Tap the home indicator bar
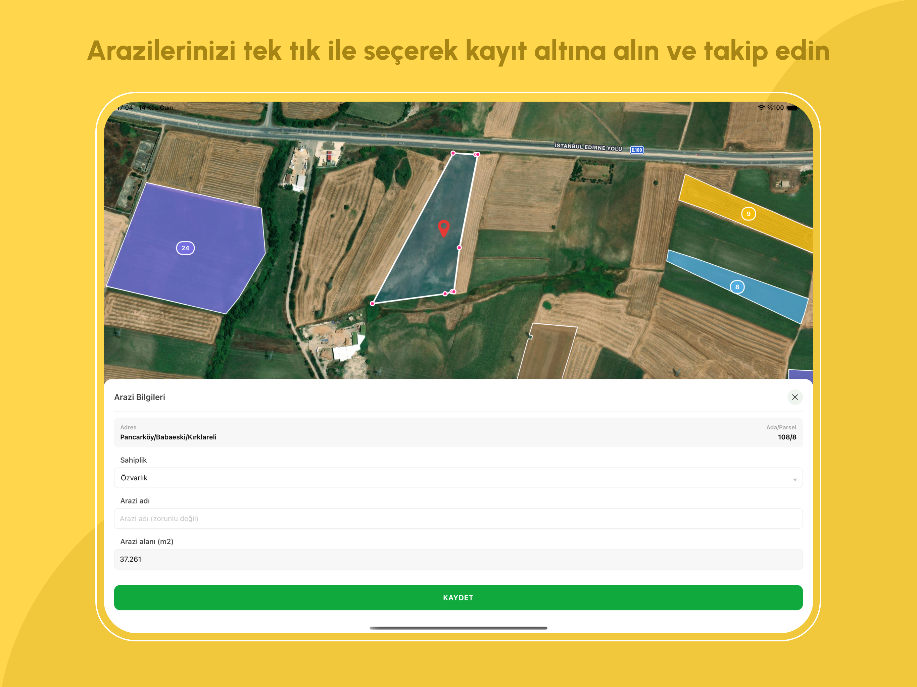917x687 pixels. point(458,628)
